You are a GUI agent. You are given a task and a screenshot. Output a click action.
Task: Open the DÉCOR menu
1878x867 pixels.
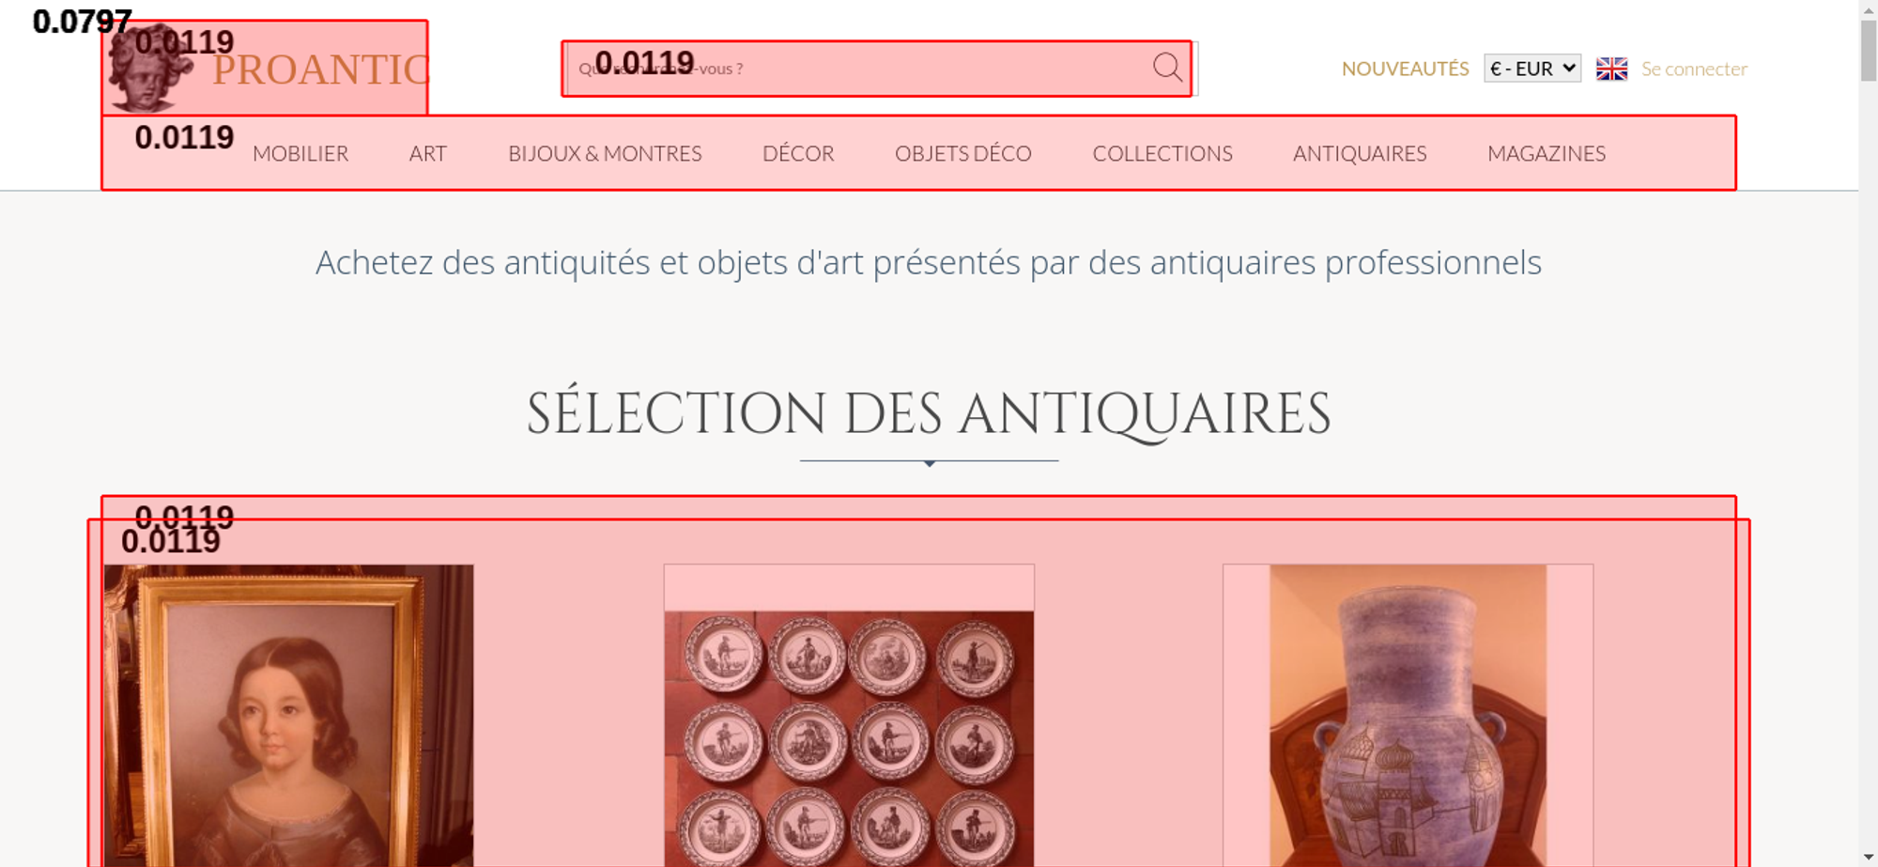tap(798, 153)
